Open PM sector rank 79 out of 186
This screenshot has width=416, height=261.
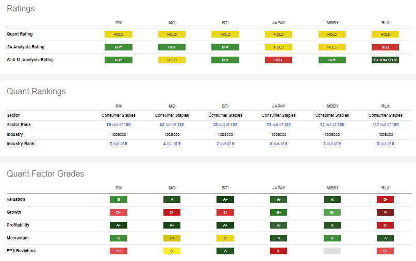pos(119,125)
